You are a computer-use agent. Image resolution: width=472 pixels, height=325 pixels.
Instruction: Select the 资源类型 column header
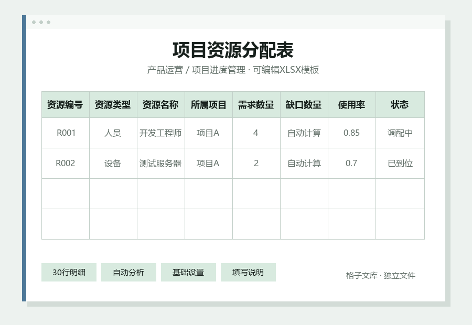113,105
